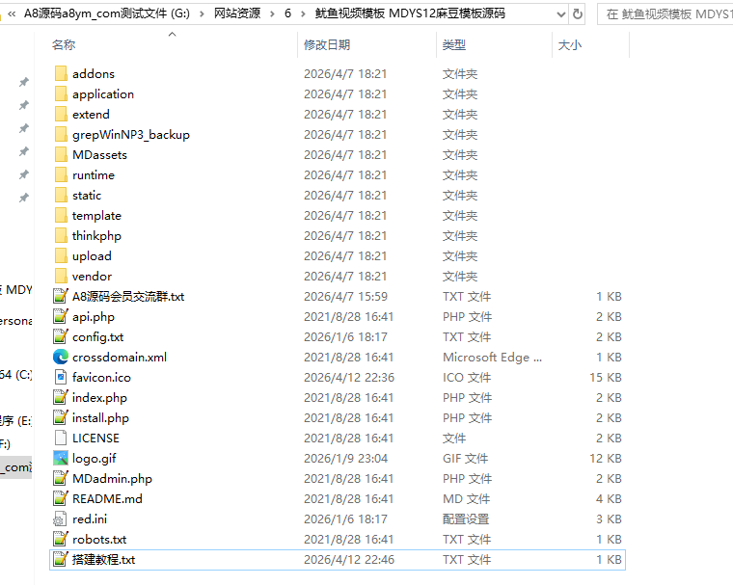This screenshot has height=585, width=733.
Task: Sort files by the 大小 column header
Action: (x=570, y=45)
